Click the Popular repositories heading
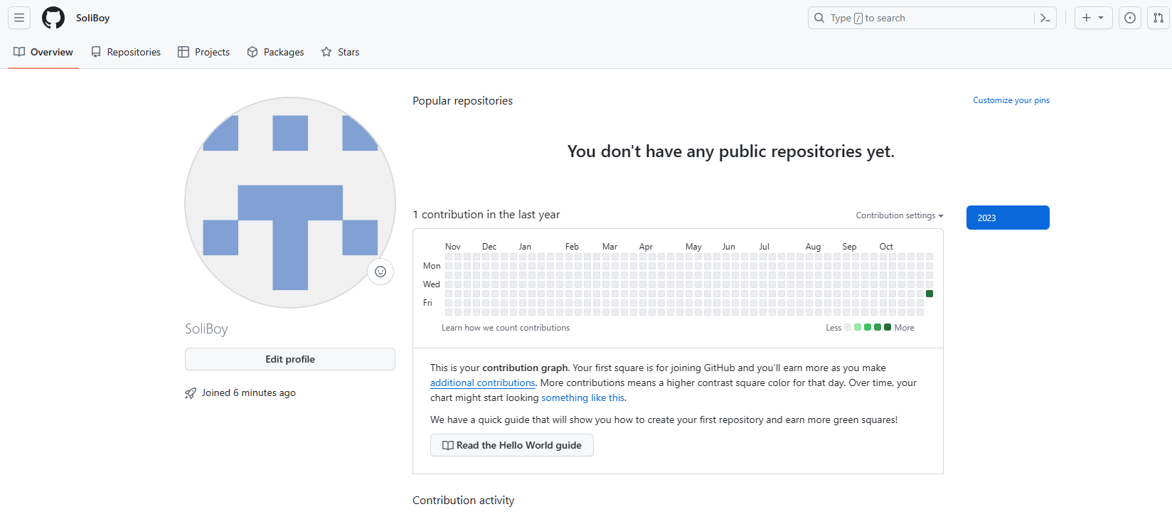1172x524 pixels. point(462,101)
